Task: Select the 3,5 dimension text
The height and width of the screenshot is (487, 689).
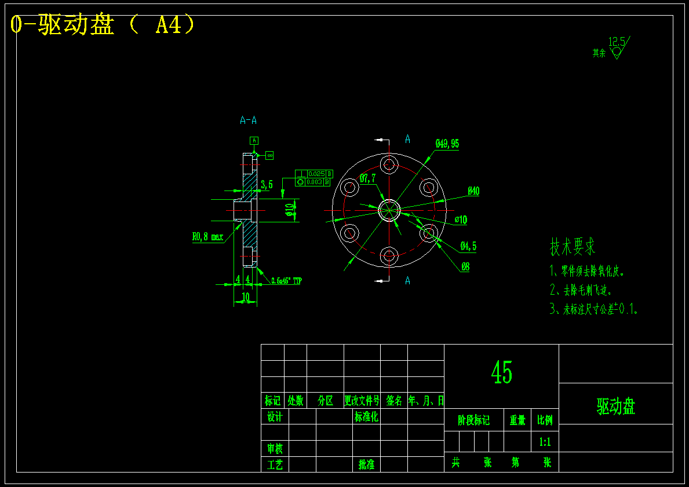Action: point(267,185)
